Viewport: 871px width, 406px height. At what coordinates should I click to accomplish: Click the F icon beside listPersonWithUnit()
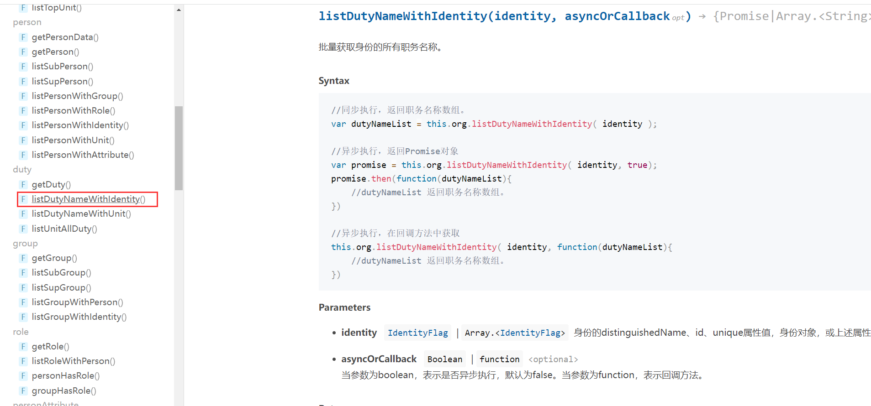(23, 140)
